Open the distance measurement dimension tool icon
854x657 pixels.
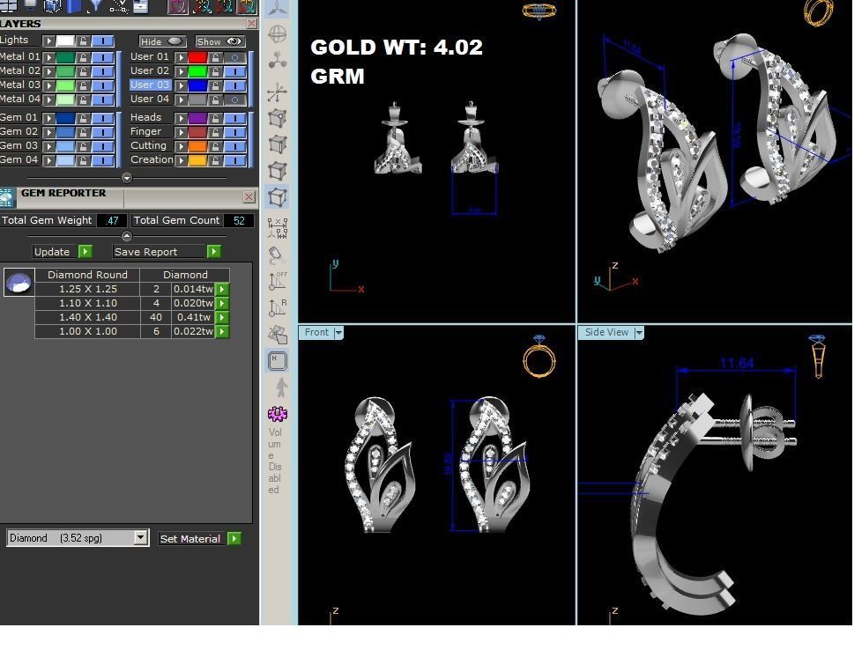click(x=278, y=228)
